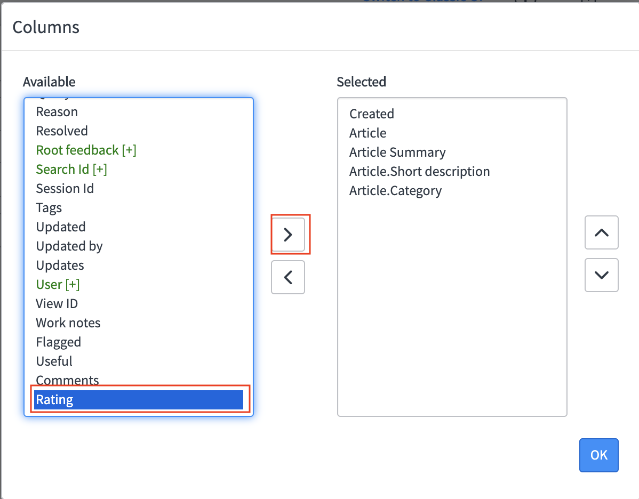Pick Article.Category in the Selected list
Screen dimensions: 639x499
coord(395,191)
